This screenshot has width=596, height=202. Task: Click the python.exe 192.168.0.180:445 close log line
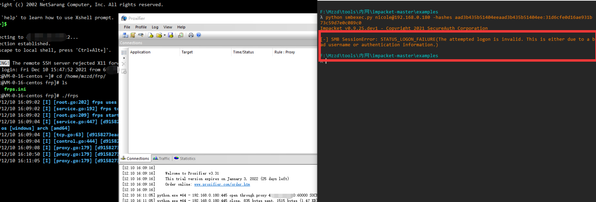click(x=220, y=201)
